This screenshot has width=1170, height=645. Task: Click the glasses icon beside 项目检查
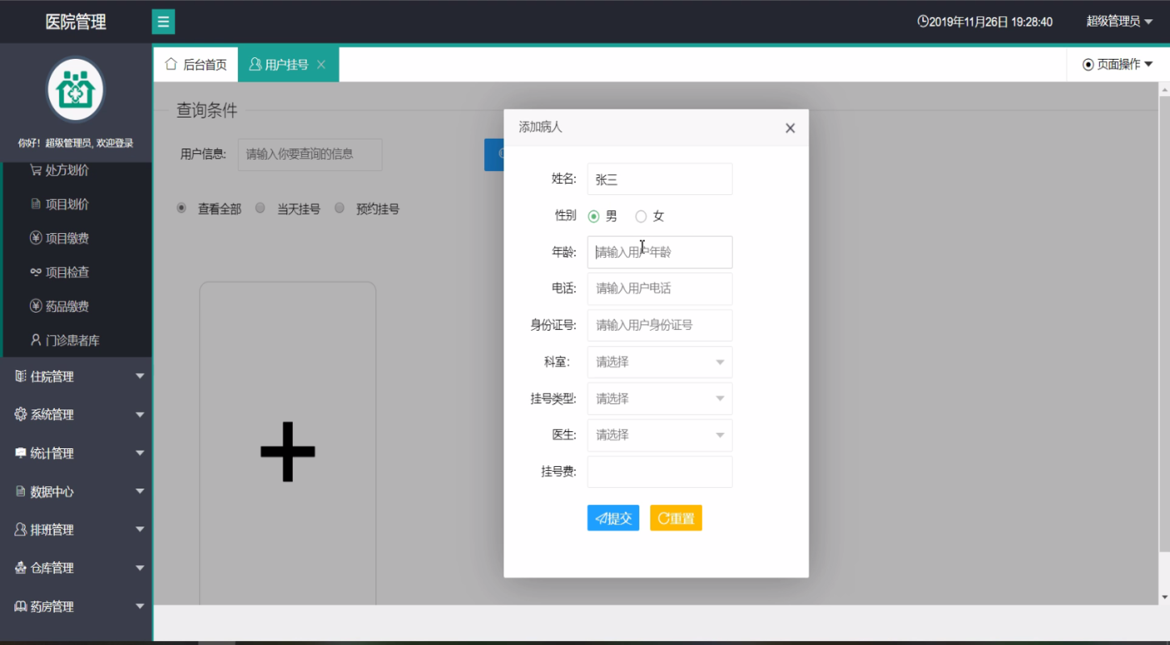[x=36, y=273]
